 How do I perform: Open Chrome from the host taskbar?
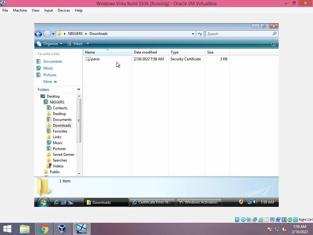(x=44, y=229)
